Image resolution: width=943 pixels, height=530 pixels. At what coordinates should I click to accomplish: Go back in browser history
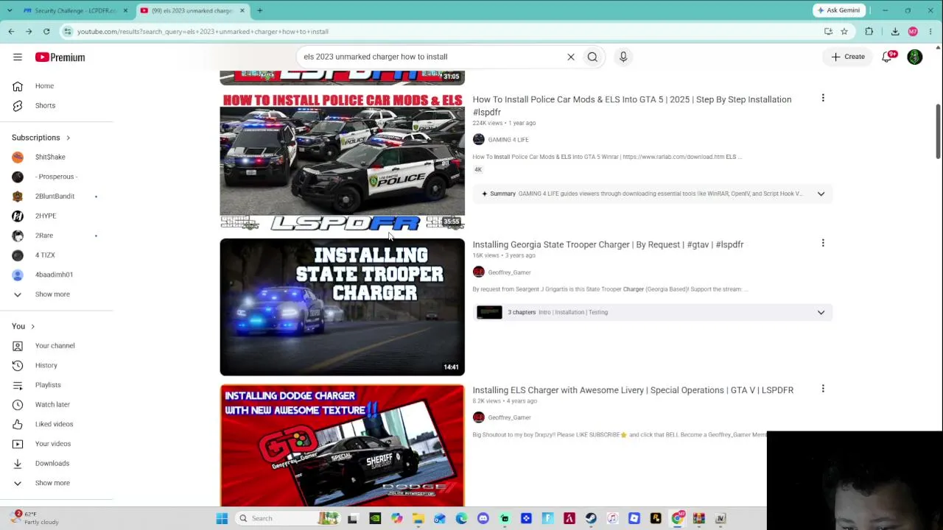pos(11,32)
